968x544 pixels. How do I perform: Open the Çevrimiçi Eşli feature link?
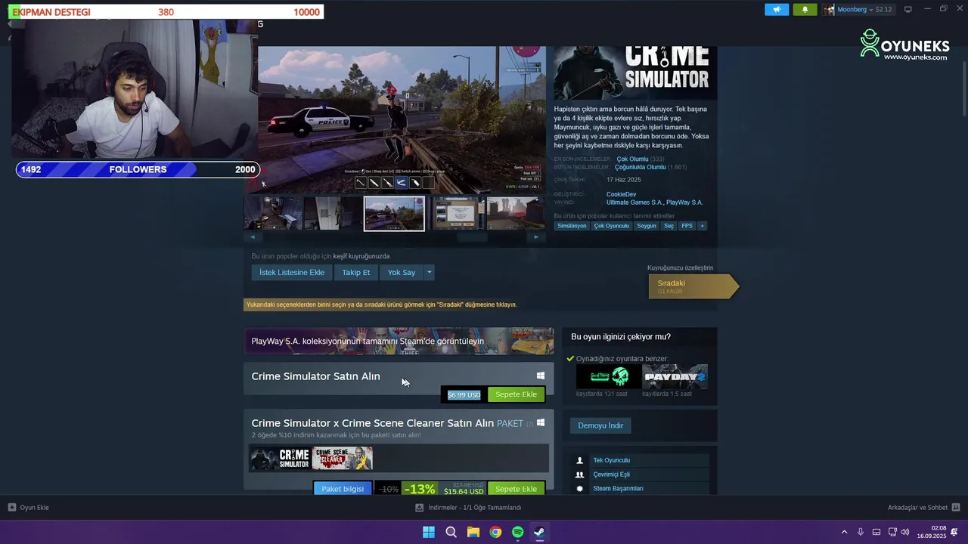[x=611, y=474]
